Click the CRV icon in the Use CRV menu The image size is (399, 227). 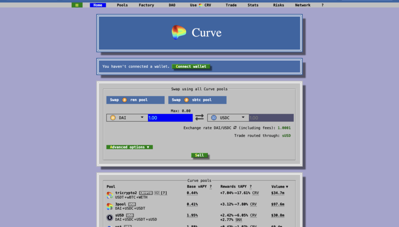[201, 5]
